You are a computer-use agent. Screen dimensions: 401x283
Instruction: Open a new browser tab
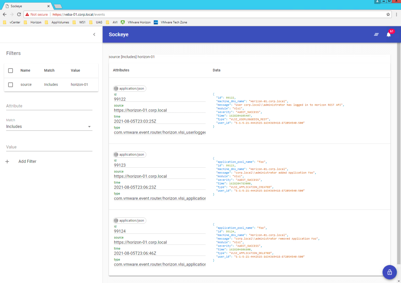point(58,6)
